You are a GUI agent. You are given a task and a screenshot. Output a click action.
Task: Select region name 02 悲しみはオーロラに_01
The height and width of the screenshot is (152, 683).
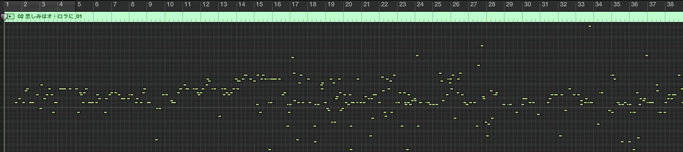coord(49,16)
